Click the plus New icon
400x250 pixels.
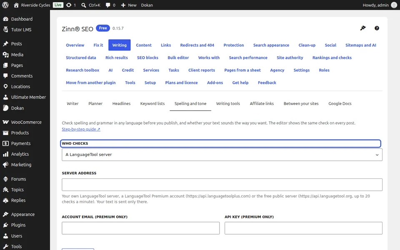pyautogui.click(x=123, y=5)
